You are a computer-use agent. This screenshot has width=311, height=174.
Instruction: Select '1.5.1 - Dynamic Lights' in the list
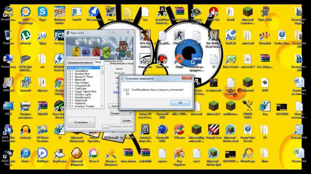(x=84, y=95)
